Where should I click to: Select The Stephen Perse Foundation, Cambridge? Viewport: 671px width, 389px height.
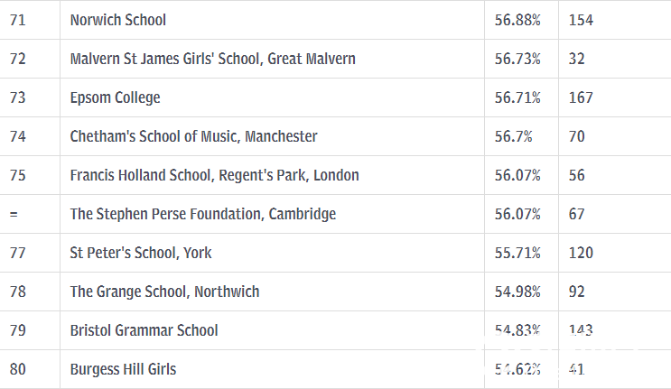tap(203, 214)
